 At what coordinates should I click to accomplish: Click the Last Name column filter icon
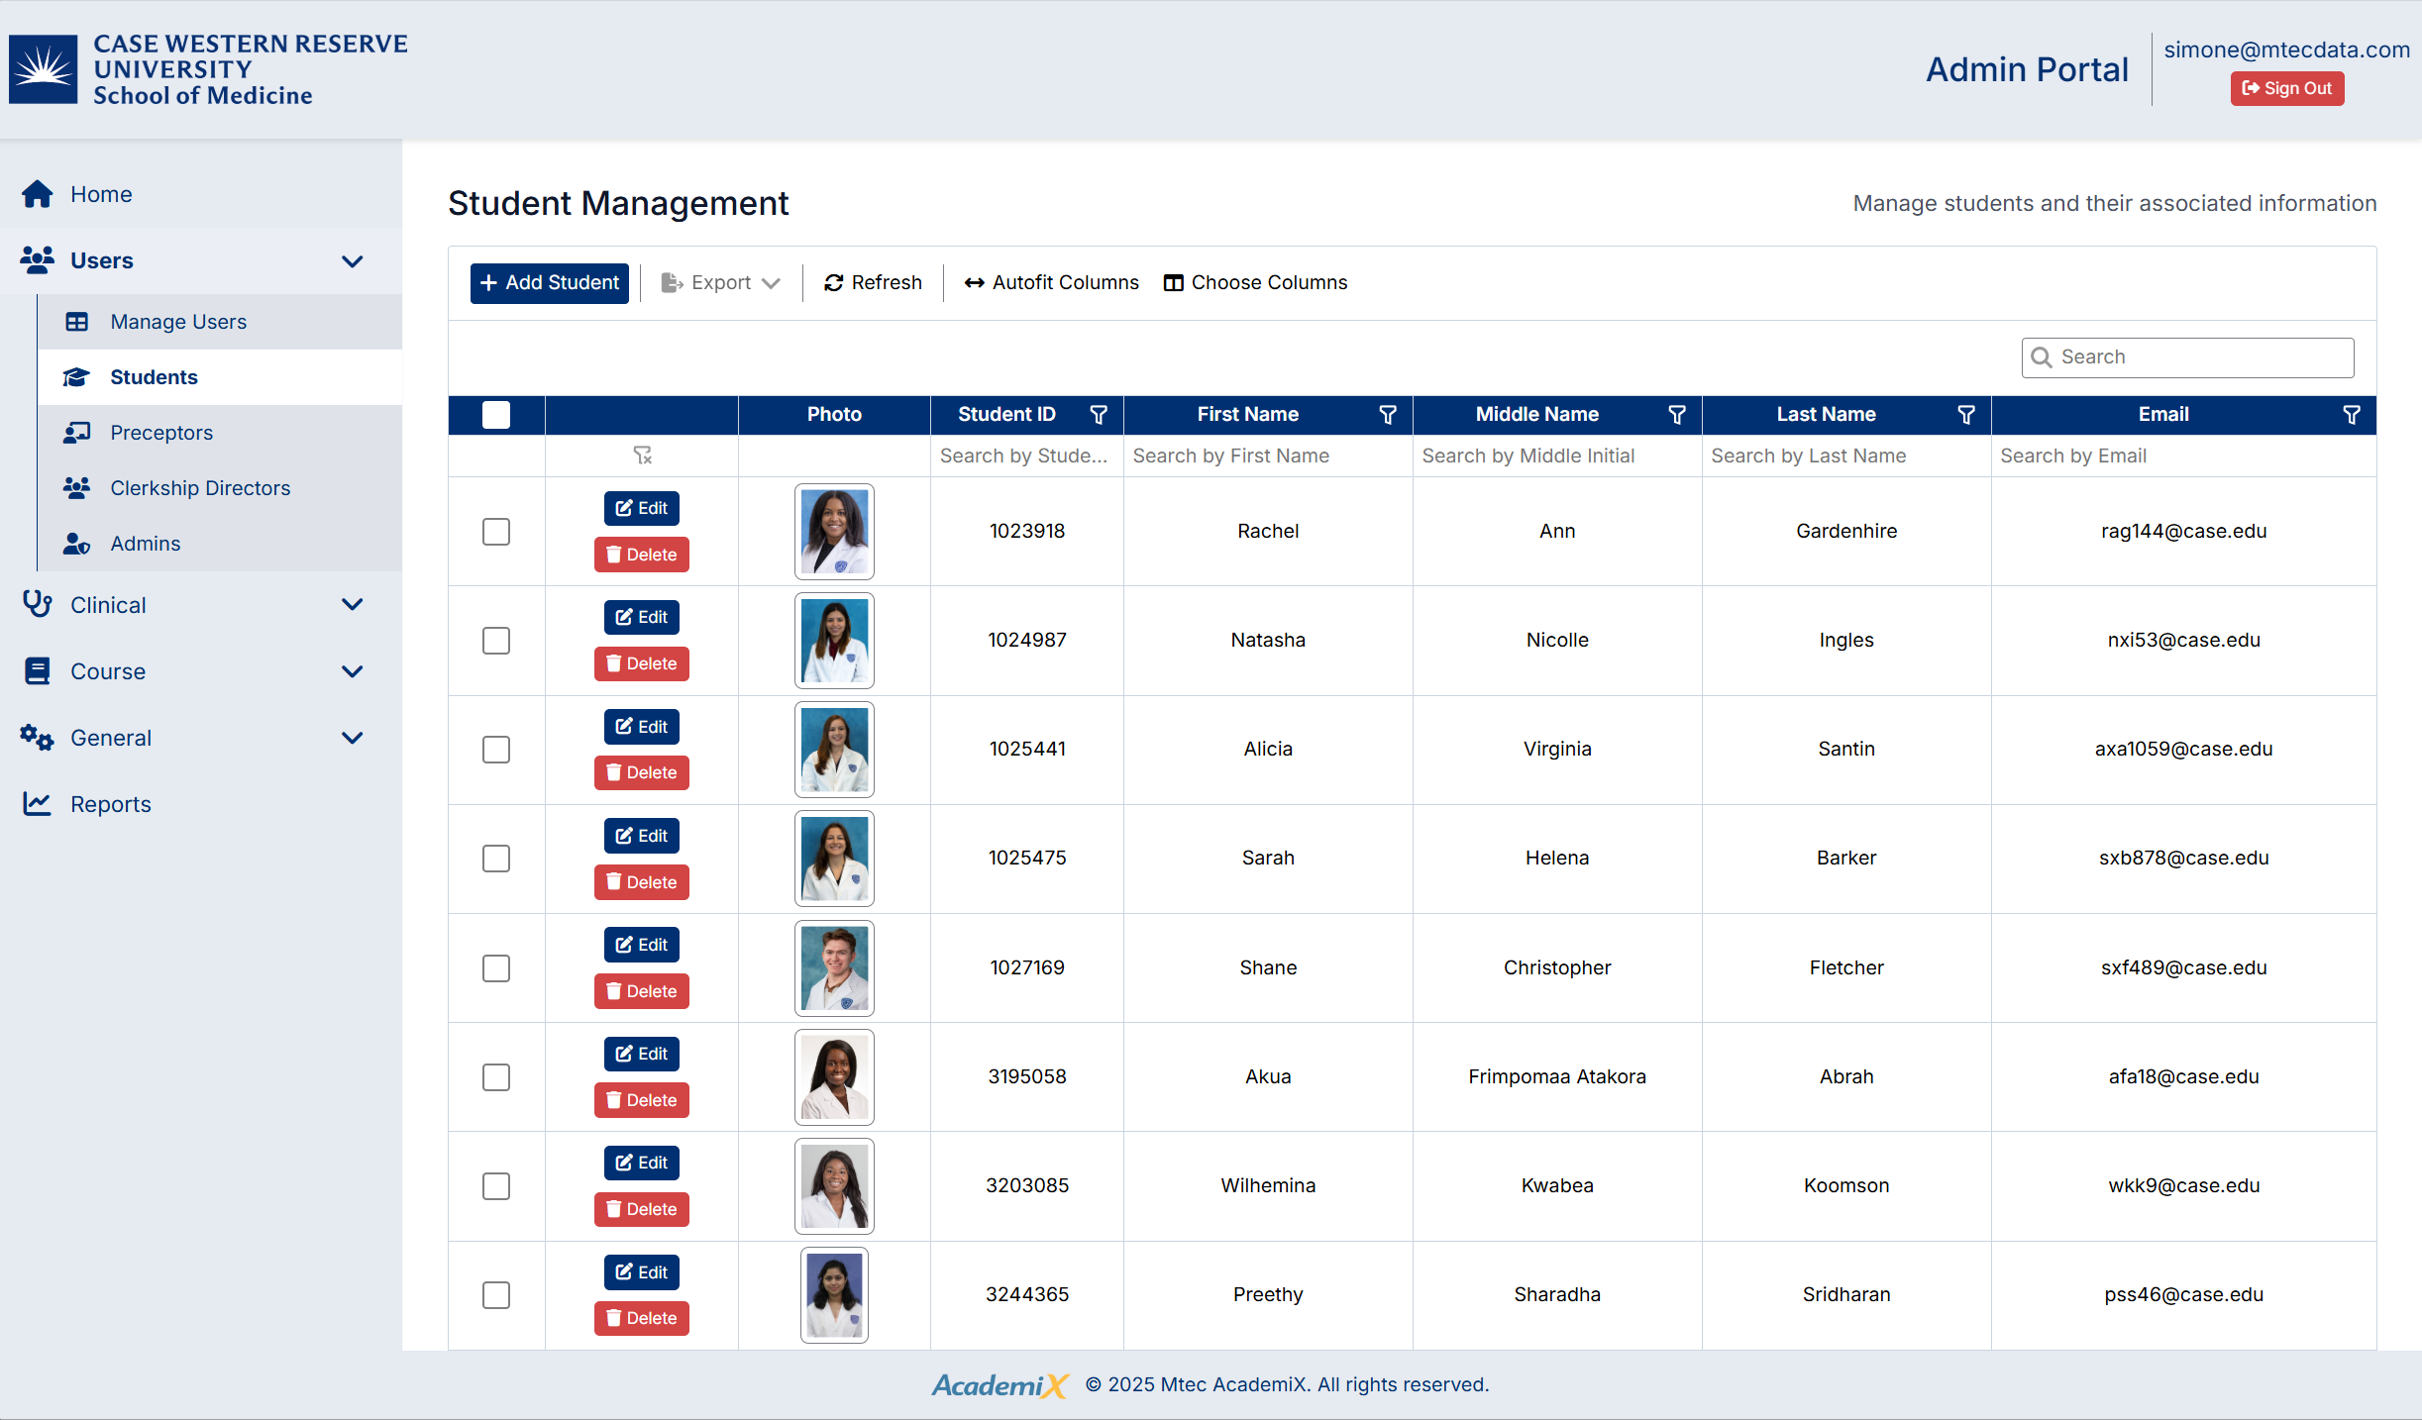coord(1966,415)
